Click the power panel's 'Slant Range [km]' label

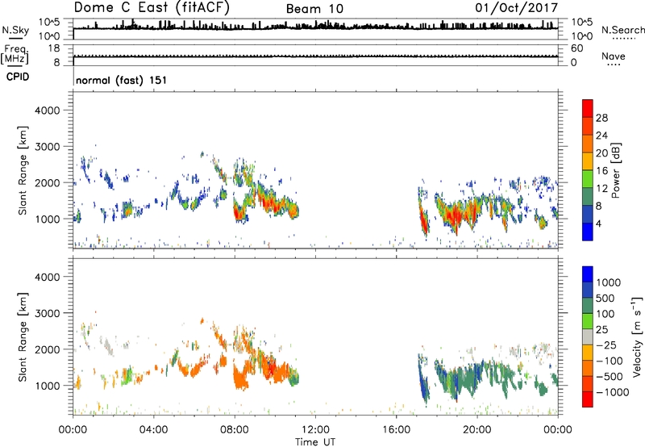[x=23, y=170]
